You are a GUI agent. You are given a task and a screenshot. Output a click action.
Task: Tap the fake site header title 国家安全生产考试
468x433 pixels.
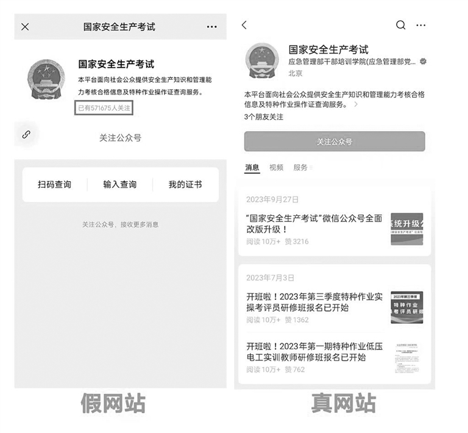pos(119,27)
